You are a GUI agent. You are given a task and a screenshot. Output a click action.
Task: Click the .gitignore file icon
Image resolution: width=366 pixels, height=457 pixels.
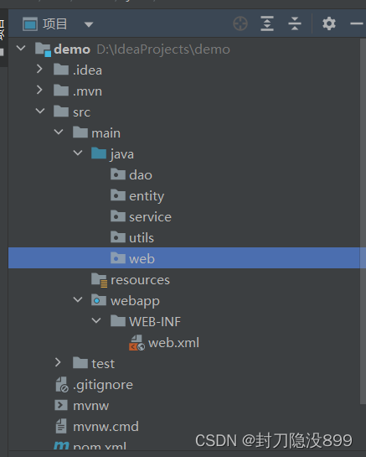pyautogui.click(x=62, y=385)
